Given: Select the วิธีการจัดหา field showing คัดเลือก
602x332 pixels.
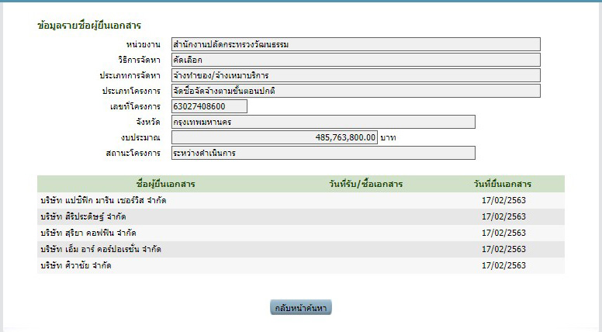Looking at the screenshot, I should [355, 60].
